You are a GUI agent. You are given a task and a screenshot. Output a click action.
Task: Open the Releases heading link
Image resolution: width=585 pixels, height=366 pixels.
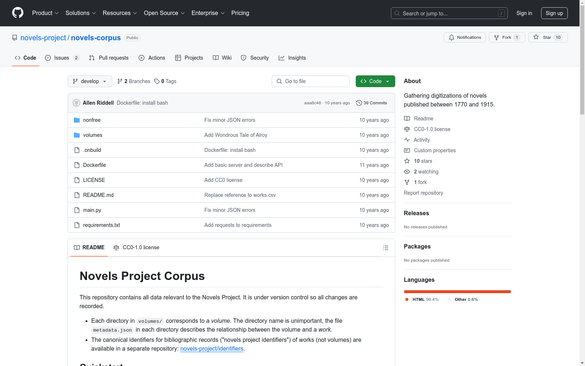point(416,213)
